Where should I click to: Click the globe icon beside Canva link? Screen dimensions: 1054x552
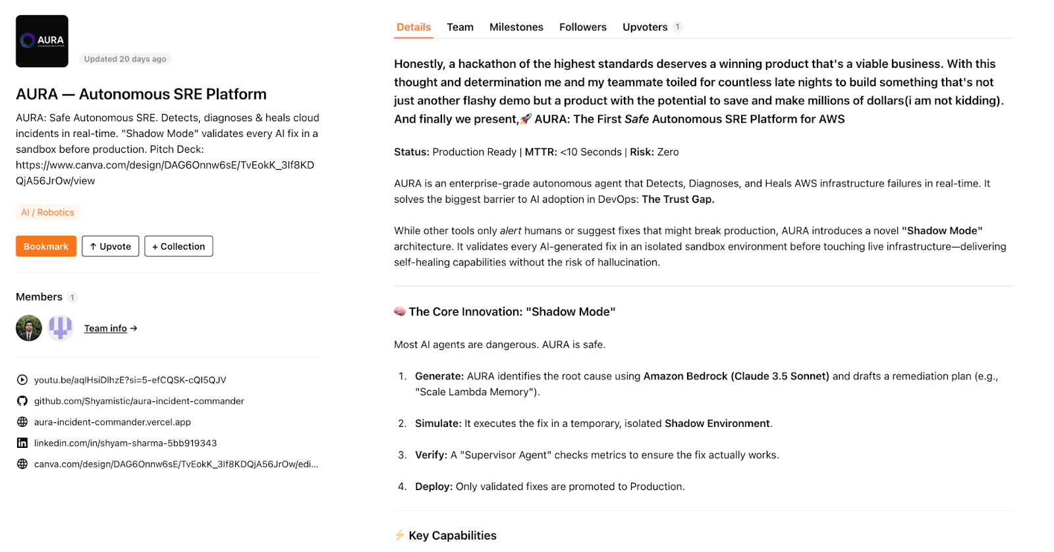point(22,464)
